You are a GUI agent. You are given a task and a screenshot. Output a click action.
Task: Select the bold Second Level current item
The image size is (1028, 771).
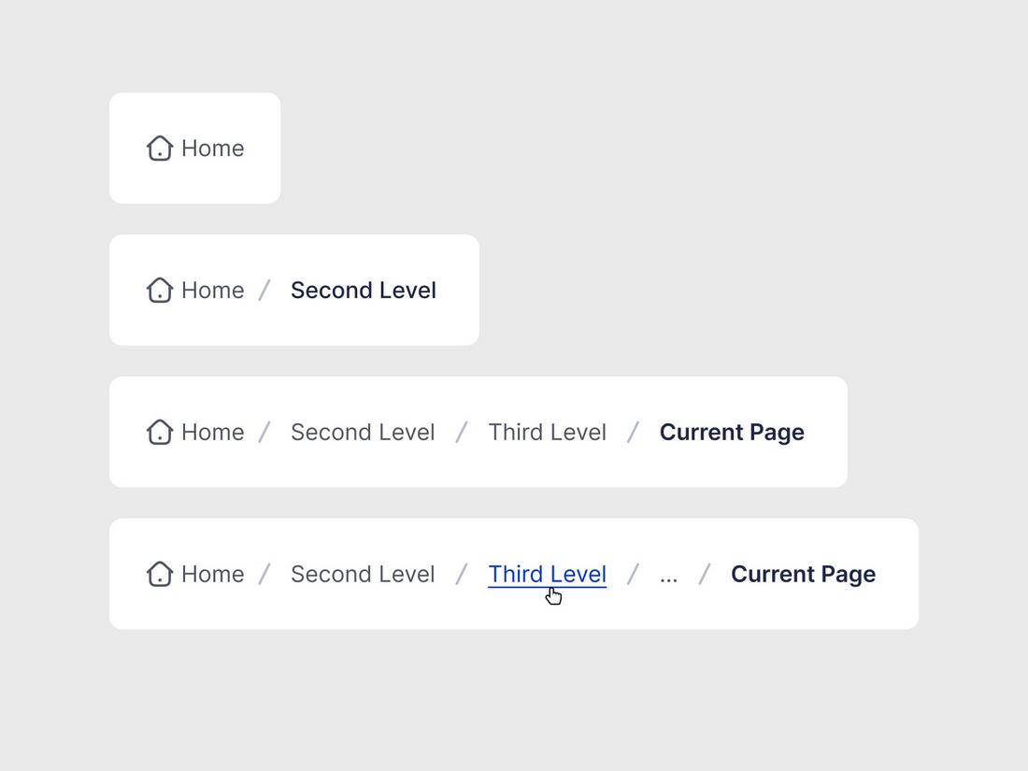[364, 290]
